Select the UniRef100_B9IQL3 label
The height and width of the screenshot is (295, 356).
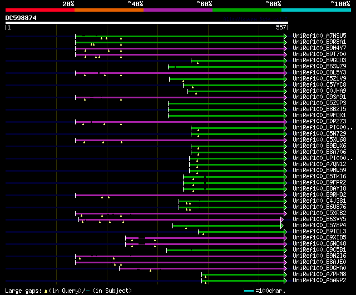tap(319, 232)
